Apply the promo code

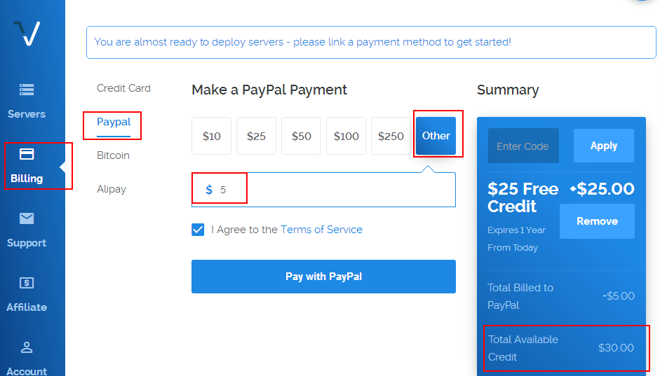pyautogui.click(x=604, y=146)
